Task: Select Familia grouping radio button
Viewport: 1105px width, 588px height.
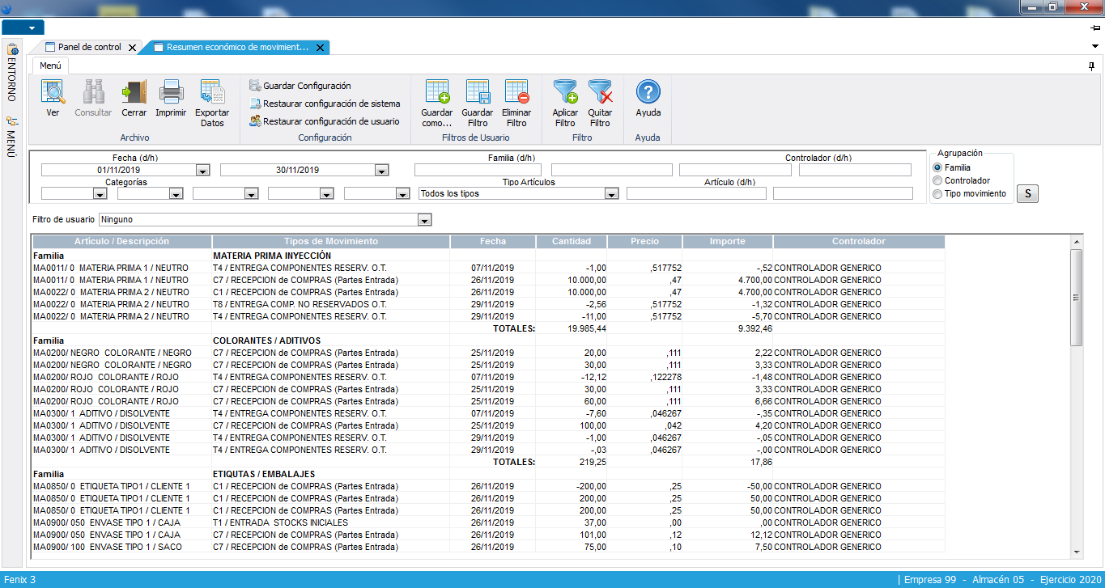Action: tap(938, 167)
